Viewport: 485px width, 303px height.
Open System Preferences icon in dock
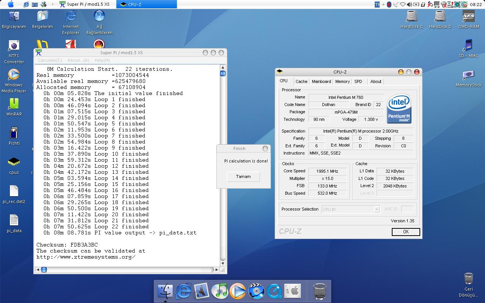[x=292, y=291]
